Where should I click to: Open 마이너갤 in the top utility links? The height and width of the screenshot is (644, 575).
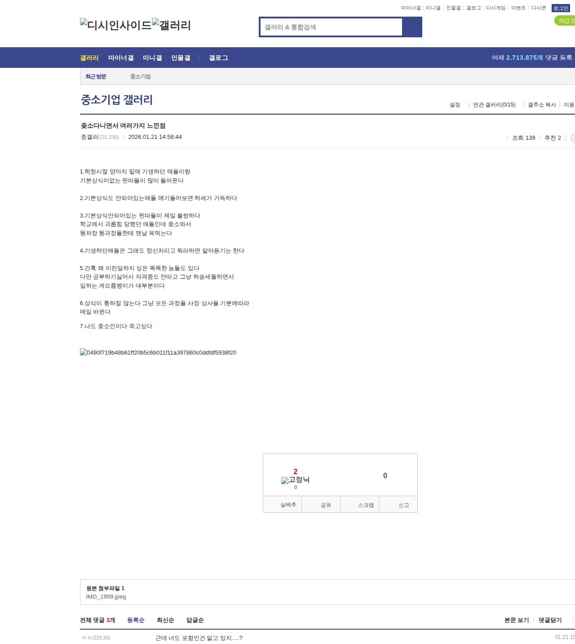click(411, 8)
